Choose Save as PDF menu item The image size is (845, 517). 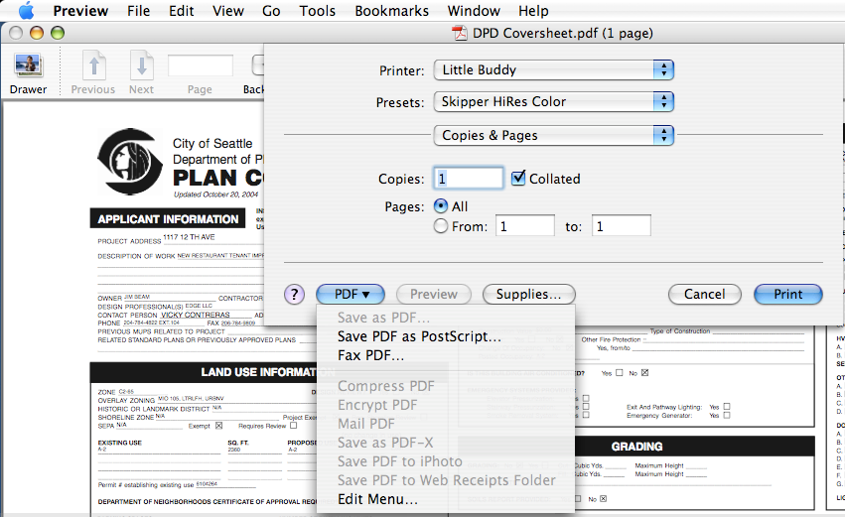pos(446,318)
